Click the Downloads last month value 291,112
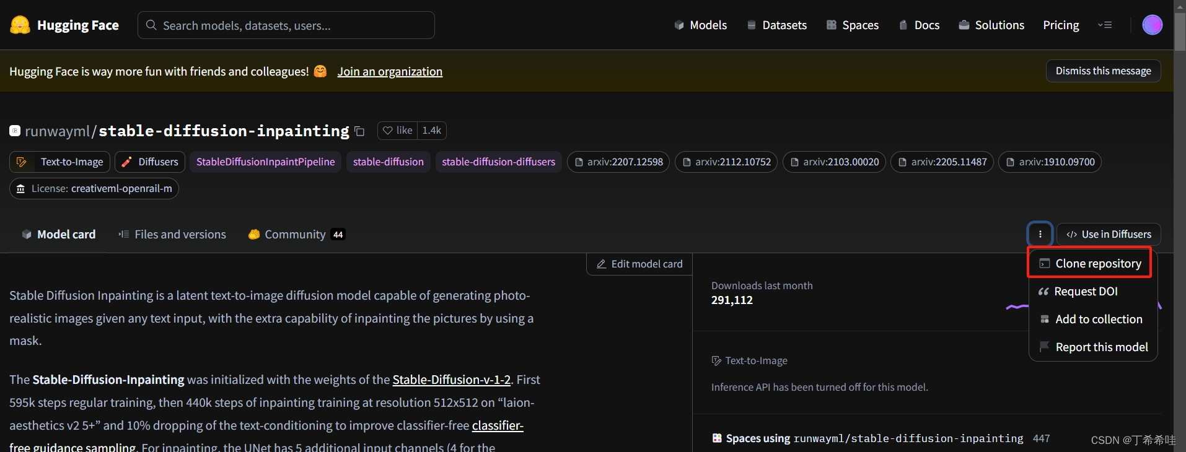1186x452 pixels. pyautogui.click(x=732, y=300)
